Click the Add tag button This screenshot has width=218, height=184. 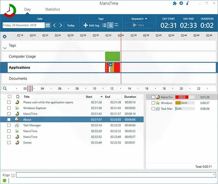91,25
